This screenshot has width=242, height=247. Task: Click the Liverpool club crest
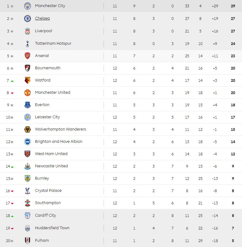(x=28, y=31)
